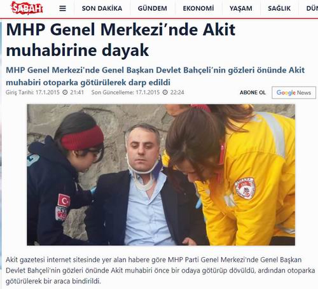Screen dimensions: 318x289
Task: Click the article headline about Akit muhabirine dayak
Action: click(121, 39)
